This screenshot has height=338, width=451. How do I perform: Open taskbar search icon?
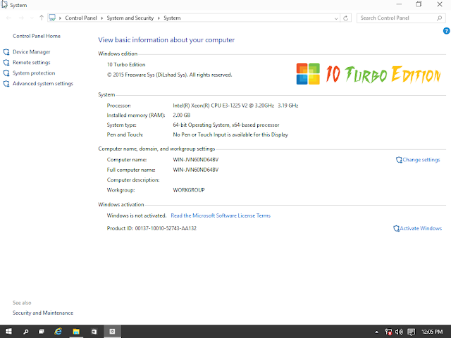tap(25, 332)
